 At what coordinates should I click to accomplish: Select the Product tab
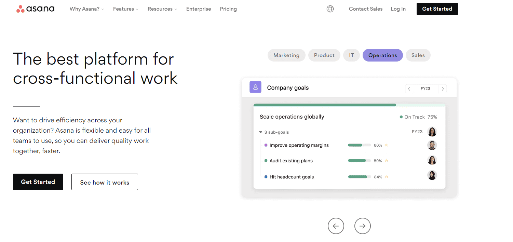[324, 55]
